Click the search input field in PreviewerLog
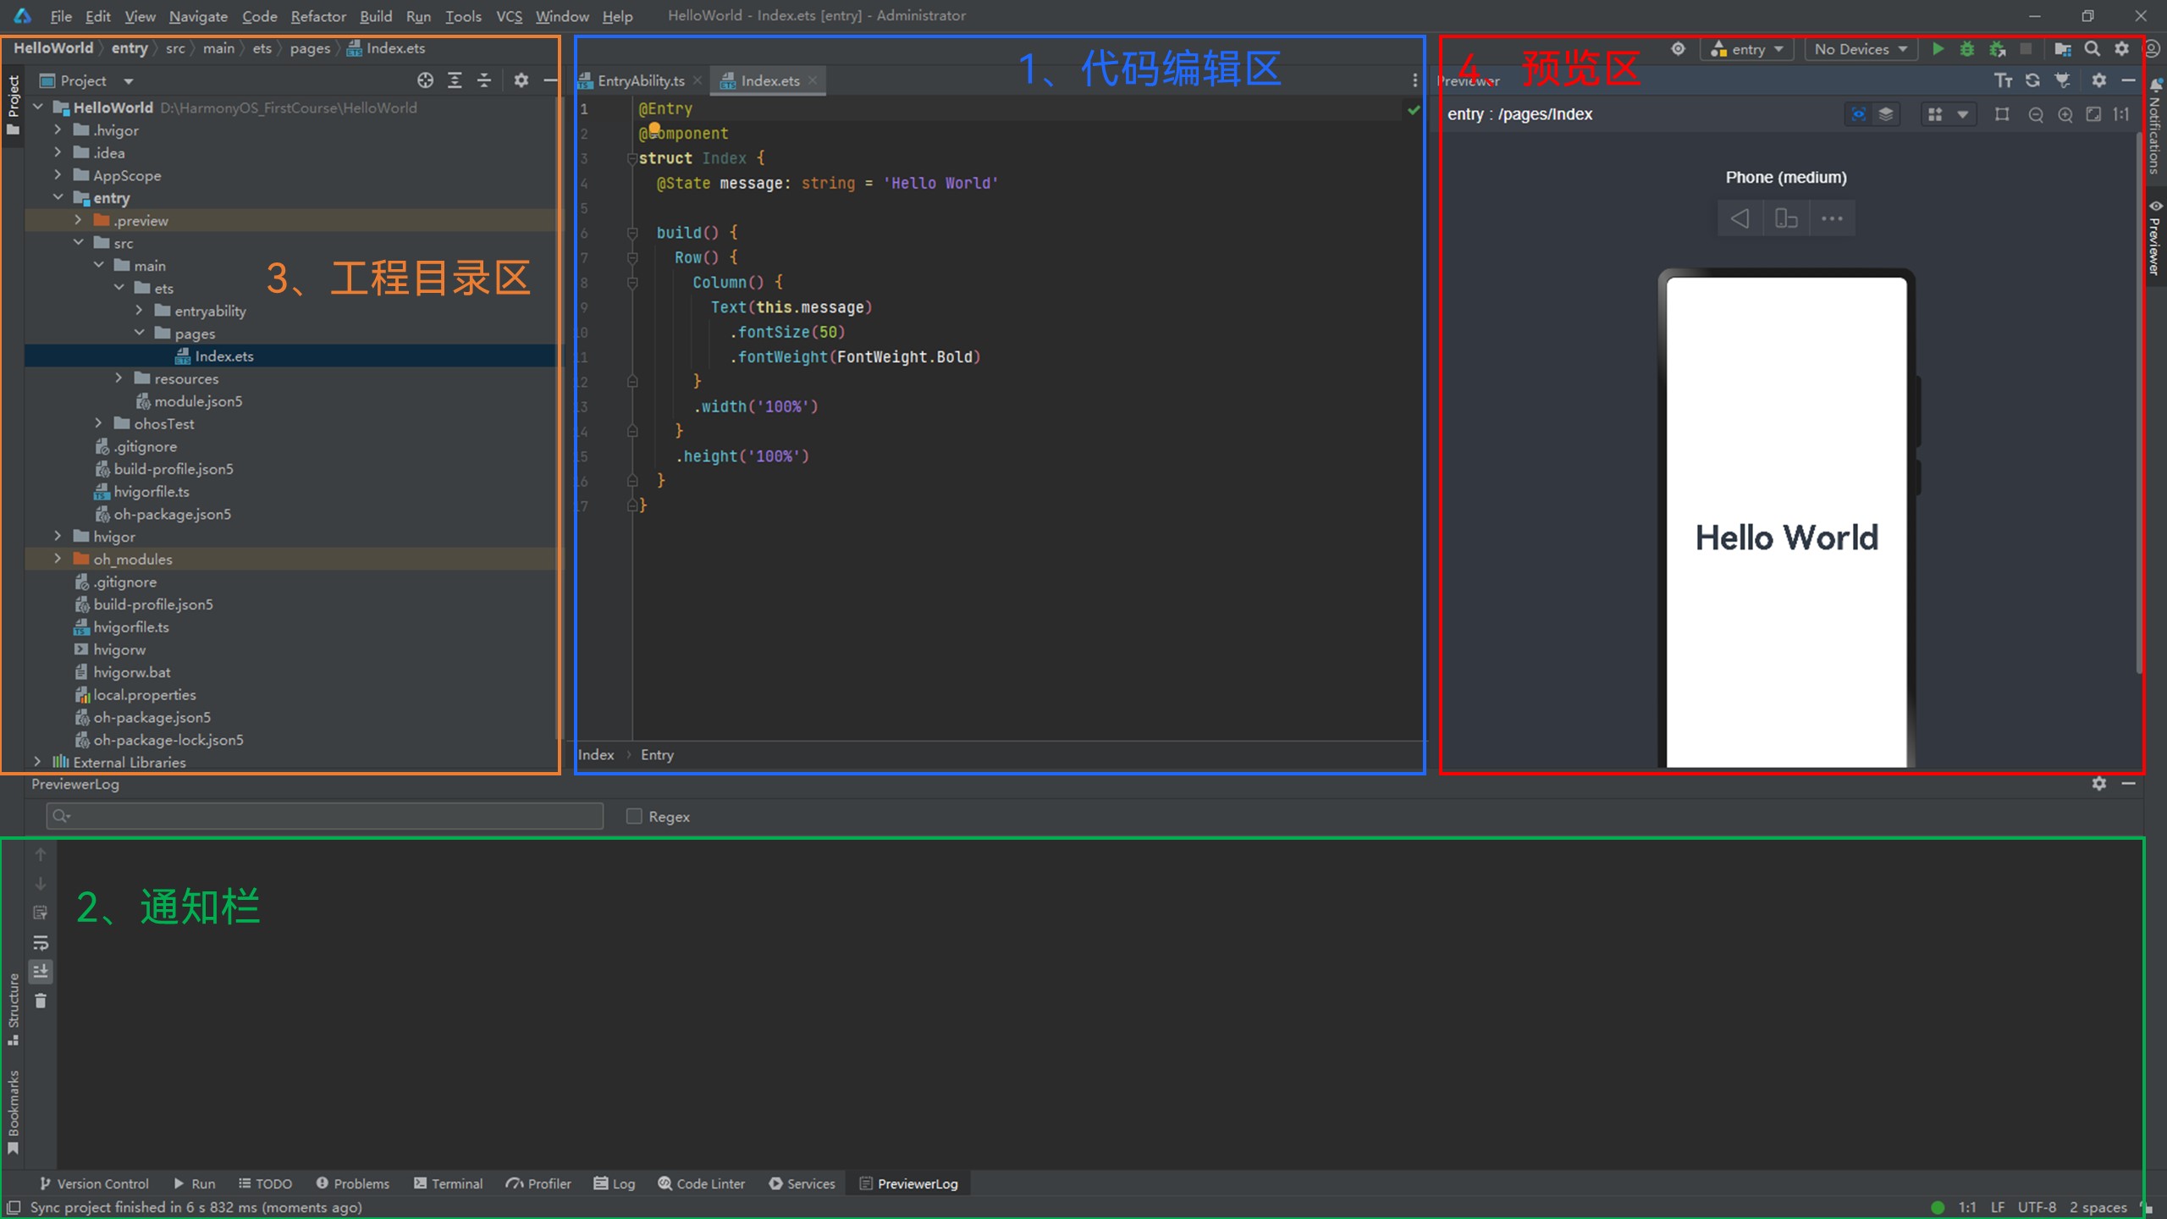2167x1219 pixels. pos(324,816)
